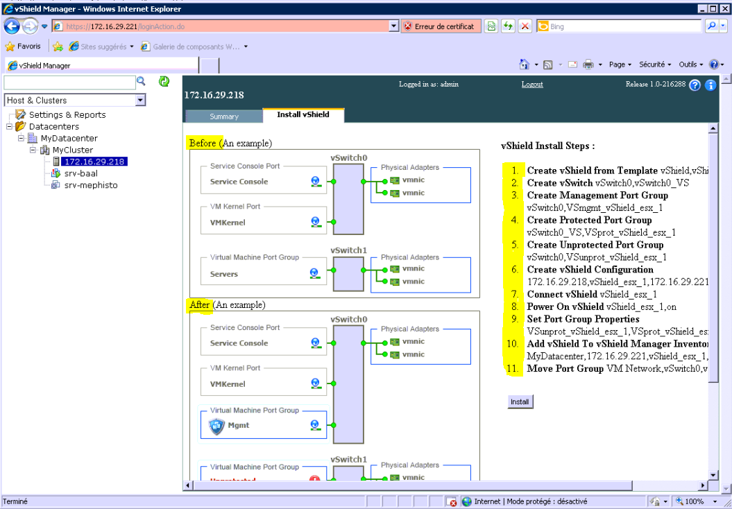The width and height of the screenshot is (732, 509).
Task: Click the browser home icon
Action: (x=525, y=64)
